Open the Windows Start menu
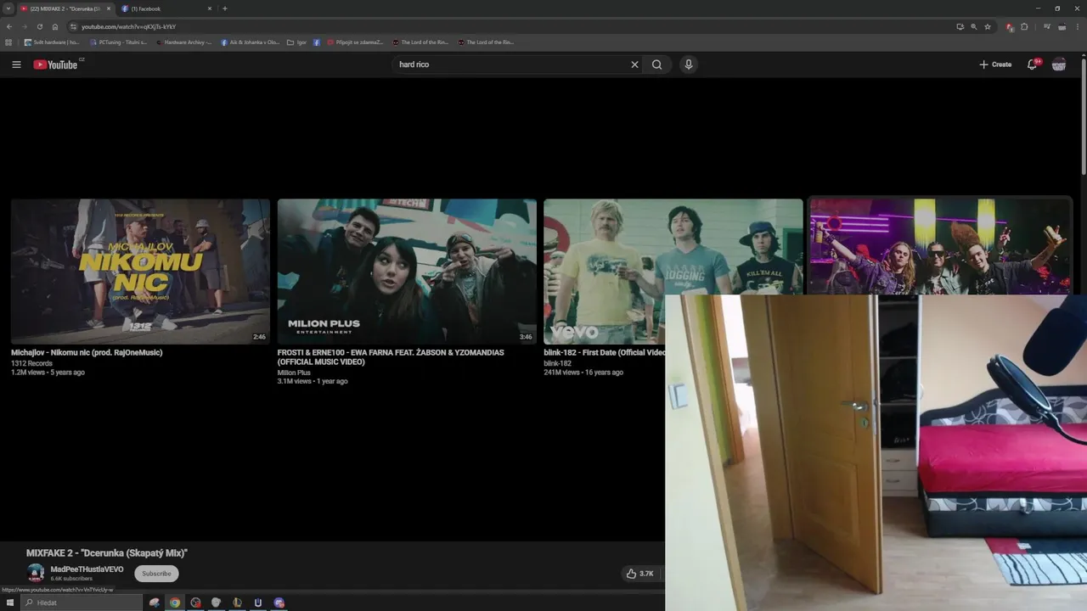1087x611 pixels. point(10,603)
